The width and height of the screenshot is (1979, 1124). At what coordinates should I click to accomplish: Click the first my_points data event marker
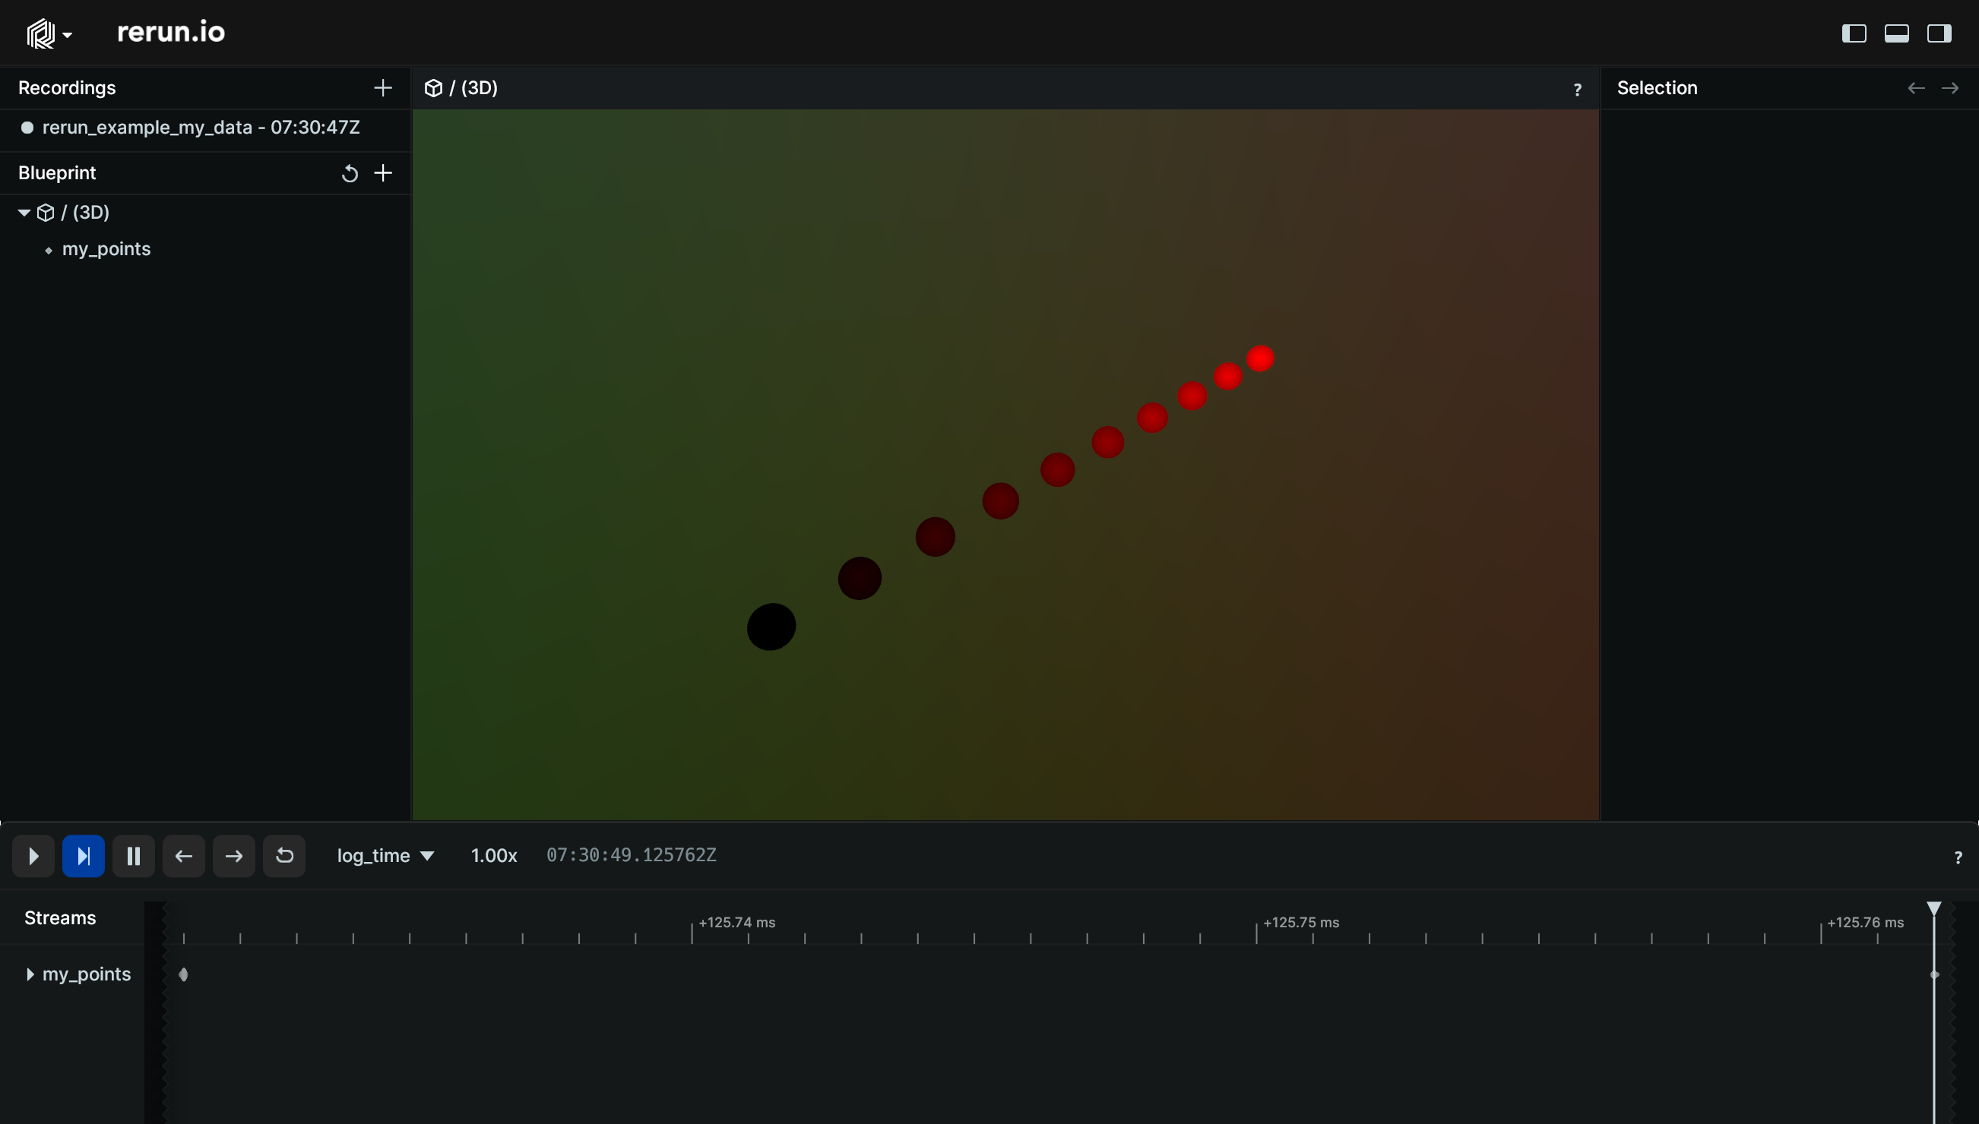point(183,974)
